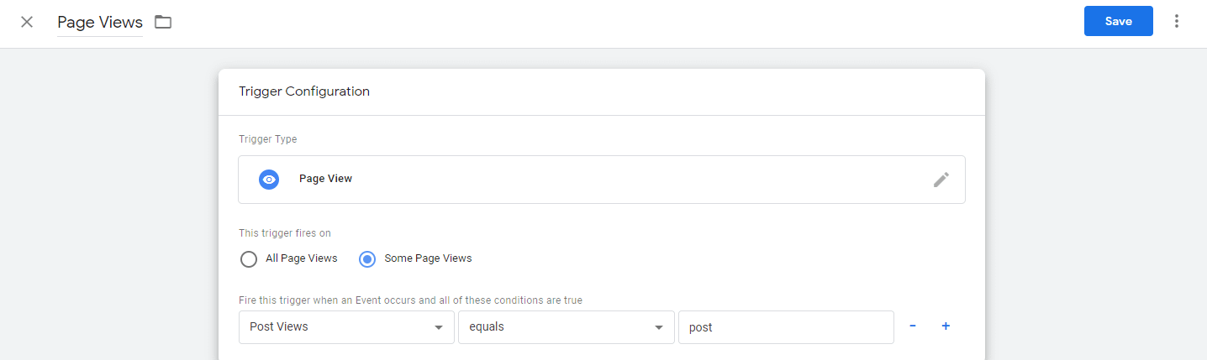Screen dimensions: 1207x360
Task: Click the Trigger Configuration header
Action: (x=304, y=91)
